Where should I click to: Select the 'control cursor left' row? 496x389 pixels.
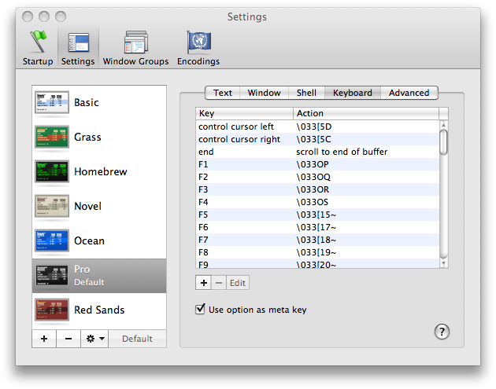(317, 127)
